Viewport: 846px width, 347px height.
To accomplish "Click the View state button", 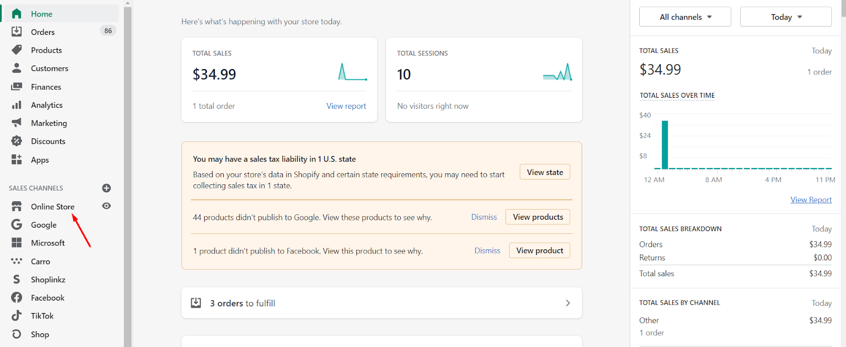I will 545,172.
